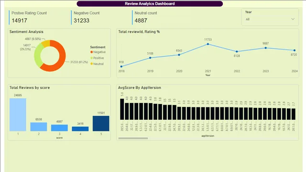
Task: Click the Year dropdown chevron arrow
Action: coord(293,19)
